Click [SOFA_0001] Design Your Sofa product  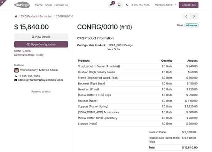120,47
